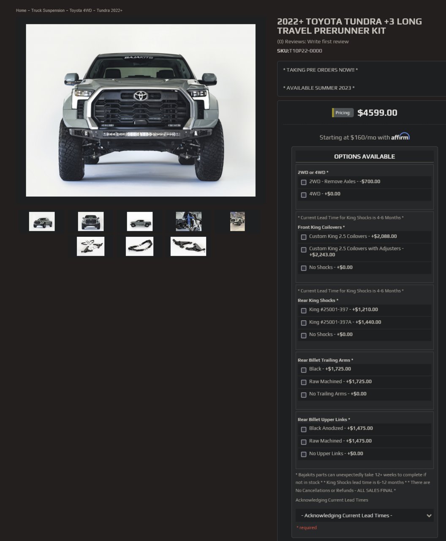Show the blue coilover suspension close-up thumbnail
The image size is (446, 541).
click(x=189, y=222)
